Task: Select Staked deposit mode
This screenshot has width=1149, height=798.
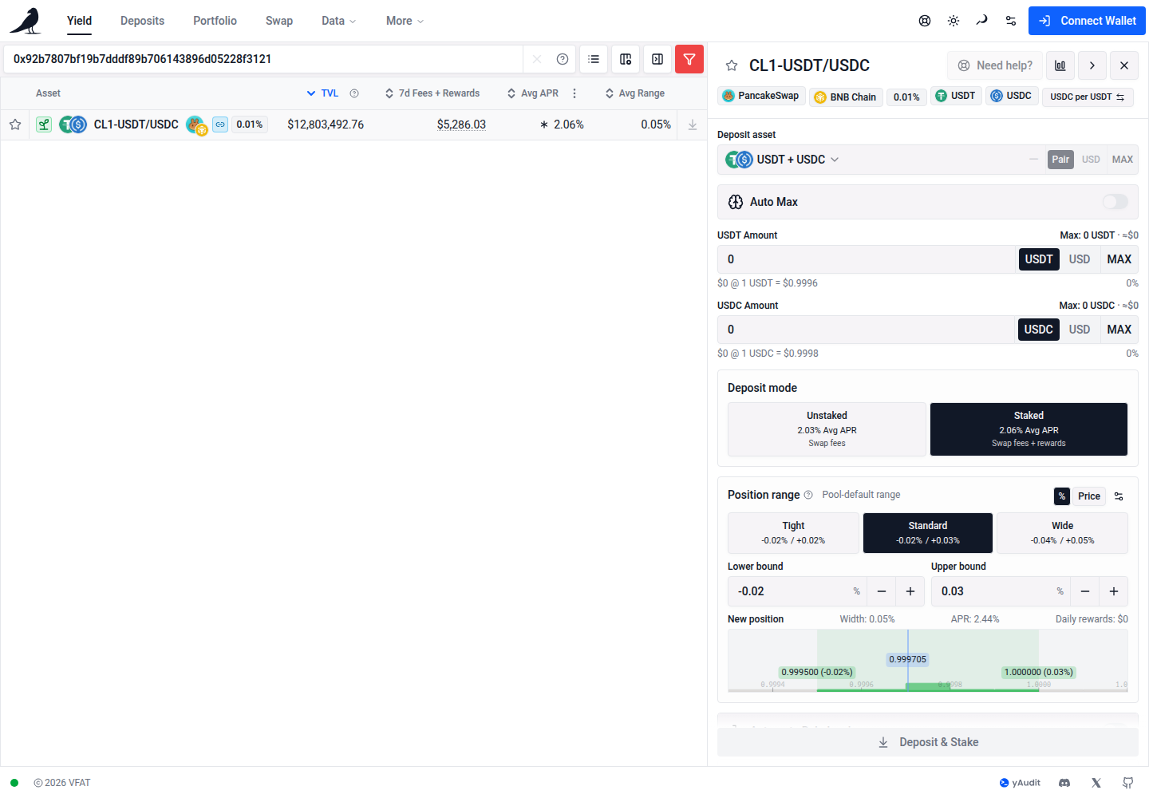Action: 1029,429
